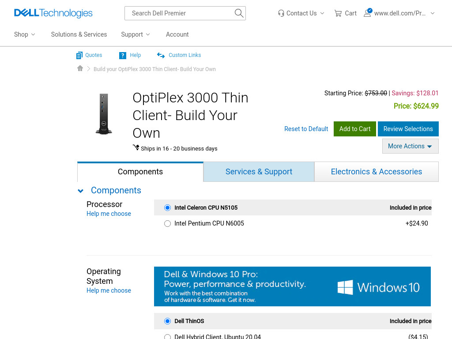The image size is (452, 339).
Task: Click the search magnifier icon
Action: pyautogui.click(x=239, y=13)
